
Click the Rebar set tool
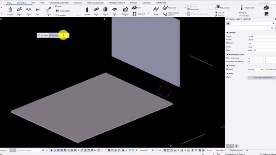coord(169,8)
